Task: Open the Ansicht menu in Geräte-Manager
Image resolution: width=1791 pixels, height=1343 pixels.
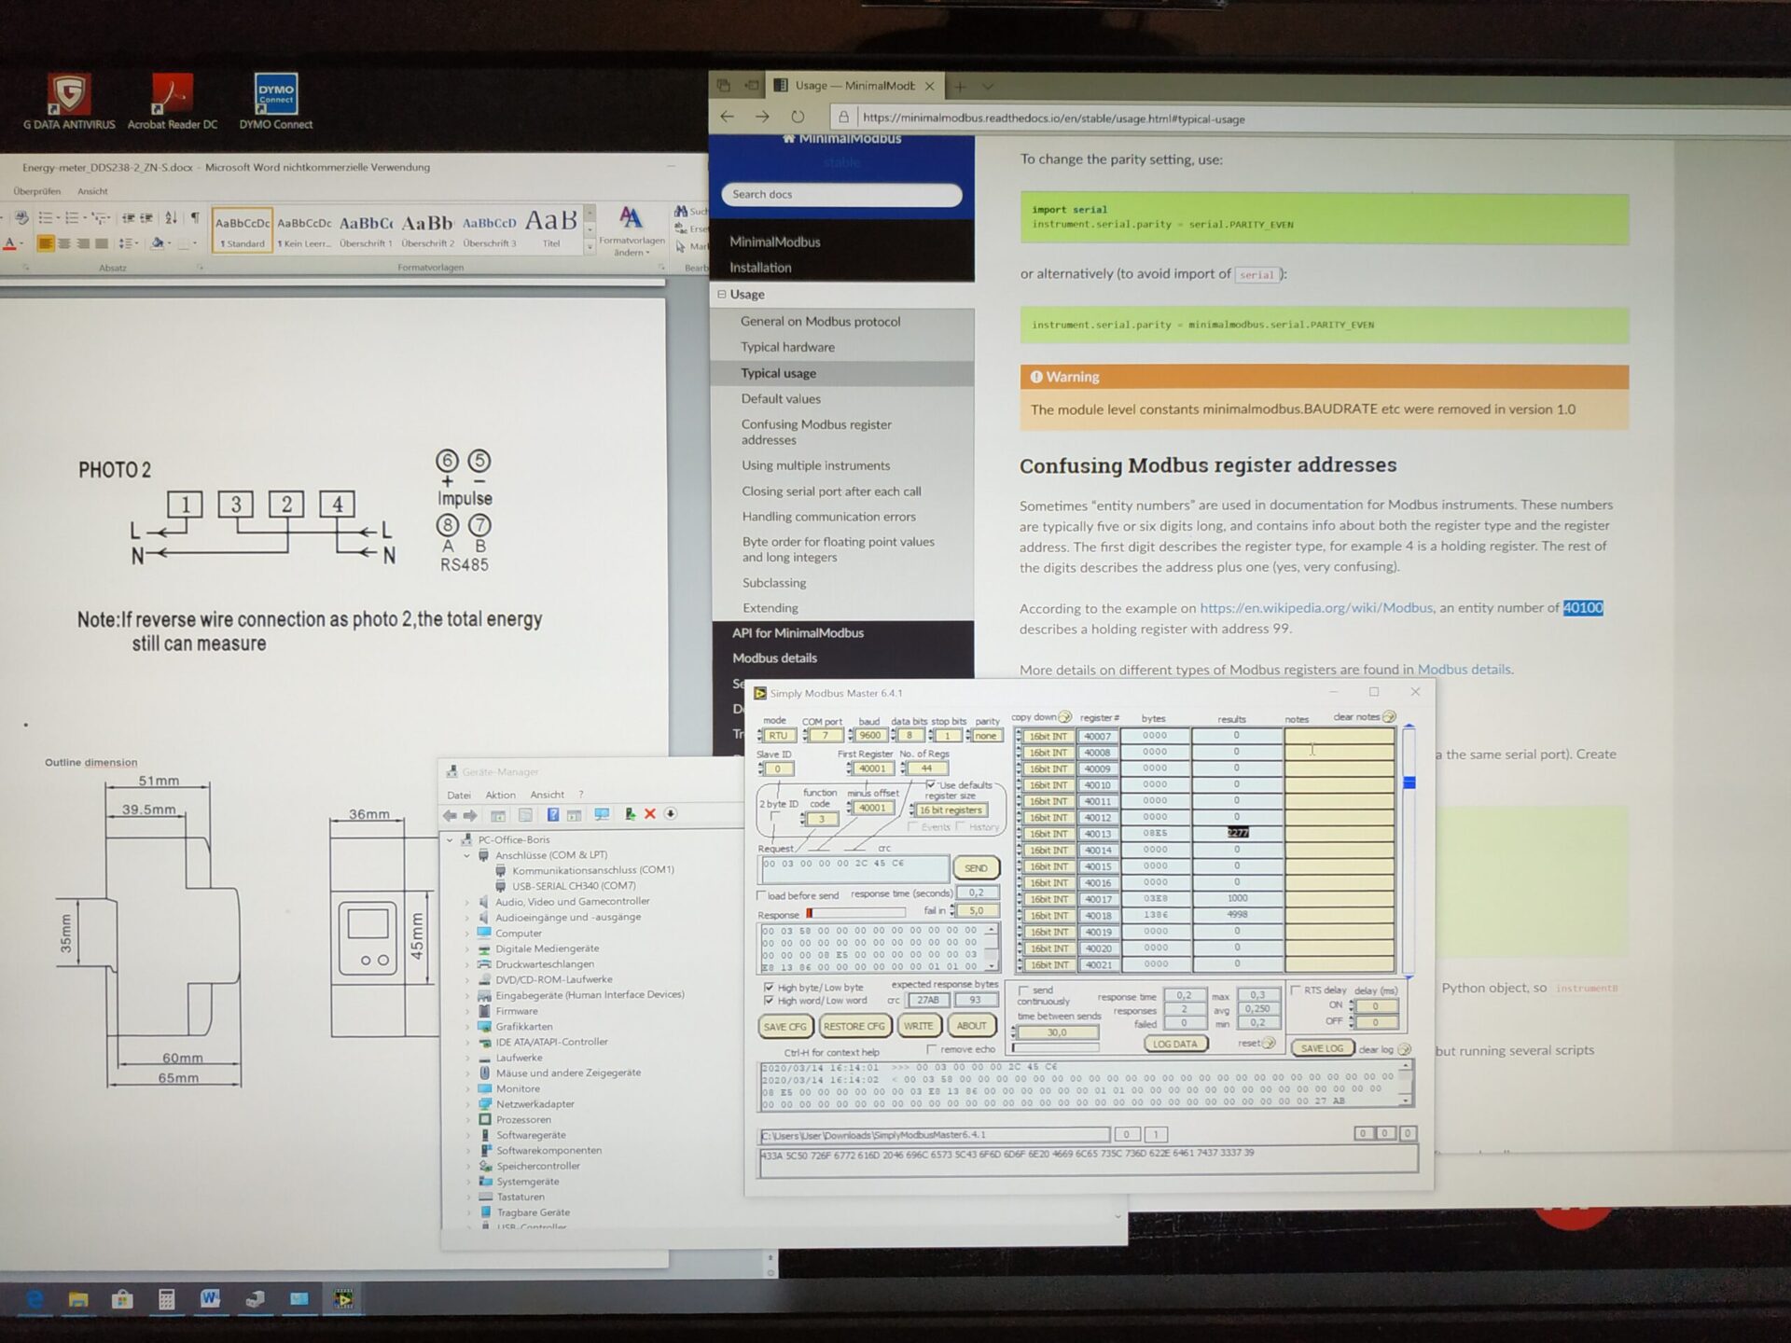Action: (x=547, y=795)
